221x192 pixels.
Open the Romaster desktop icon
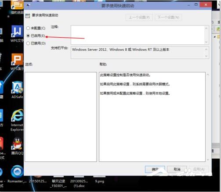pos(17,174)
